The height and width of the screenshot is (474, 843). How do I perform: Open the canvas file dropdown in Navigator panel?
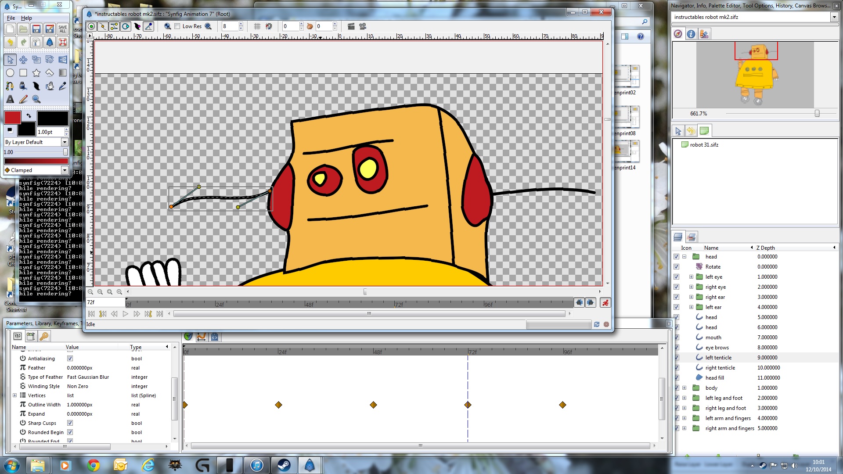(834, 17)
